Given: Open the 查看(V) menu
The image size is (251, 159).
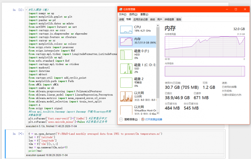Looking at the screenshot, I should click(144, 14).
